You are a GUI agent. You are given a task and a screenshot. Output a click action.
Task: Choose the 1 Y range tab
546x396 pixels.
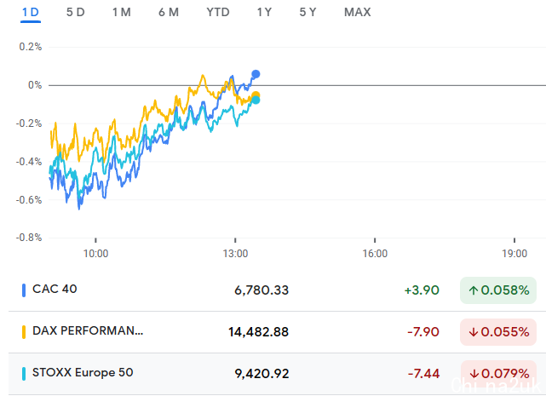click(x=264, y=12)
